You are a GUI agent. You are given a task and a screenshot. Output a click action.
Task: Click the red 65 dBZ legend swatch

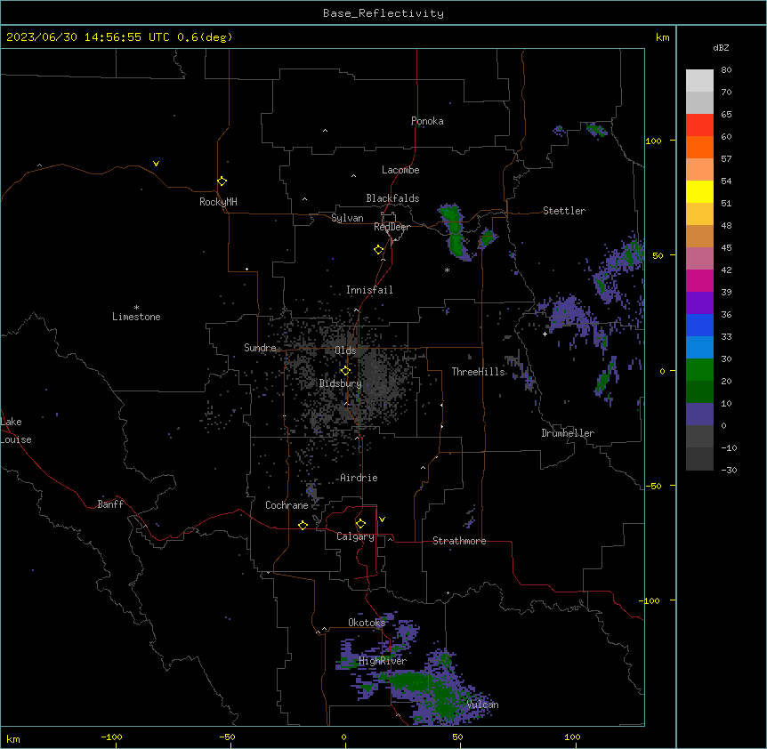pos(699,125)
